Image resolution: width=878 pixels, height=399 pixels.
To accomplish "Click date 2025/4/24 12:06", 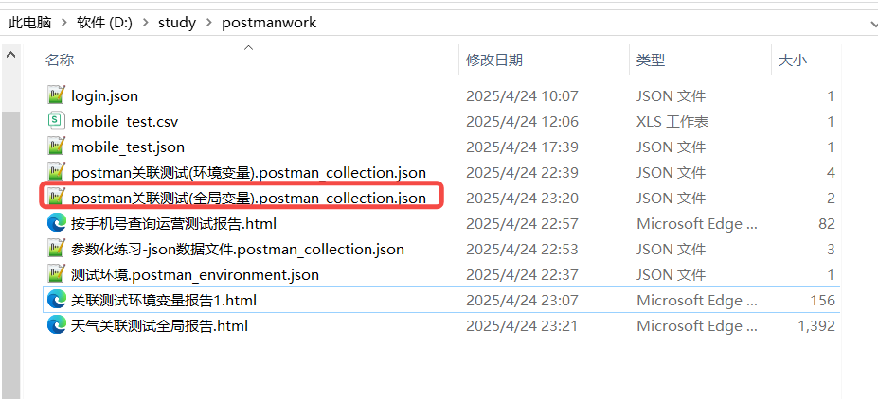I will click(x=522, y=122).
